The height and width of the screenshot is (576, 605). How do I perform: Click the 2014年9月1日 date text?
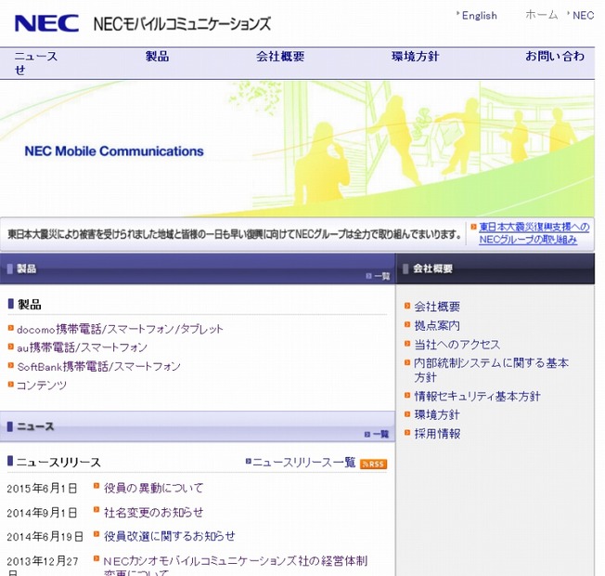[42, 513]
